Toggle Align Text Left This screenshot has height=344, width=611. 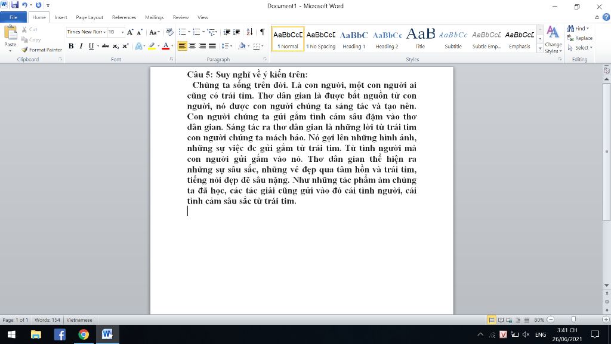pyautogui.click(x=182, y=46)
